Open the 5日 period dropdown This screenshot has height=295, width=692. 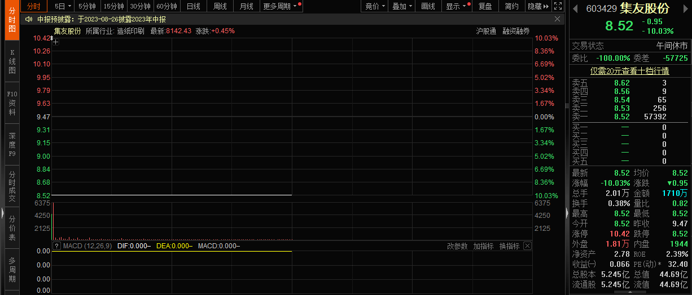pos(63,6)
